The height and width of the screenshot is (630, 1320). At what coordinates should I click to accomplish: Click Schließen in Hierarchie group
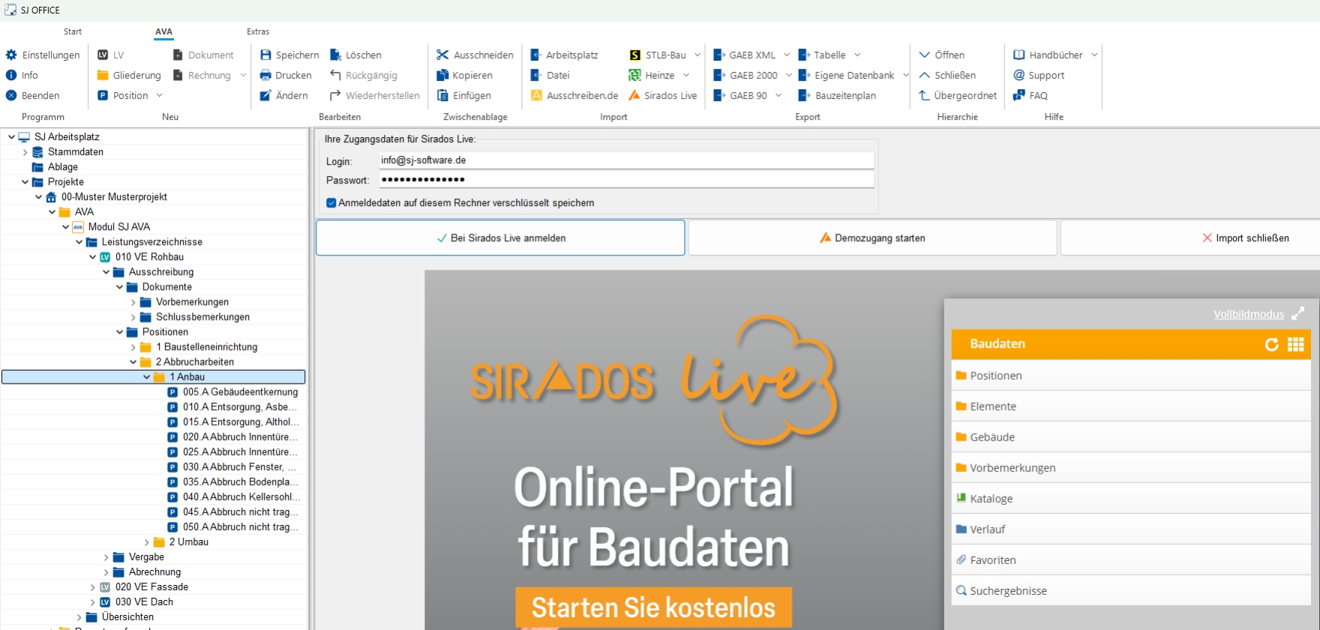947,75
